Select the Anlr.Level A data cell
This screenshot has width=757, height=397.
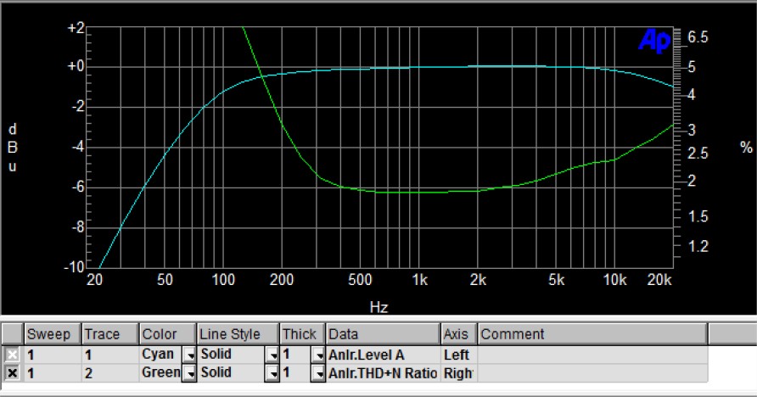[x=383, y=355]
